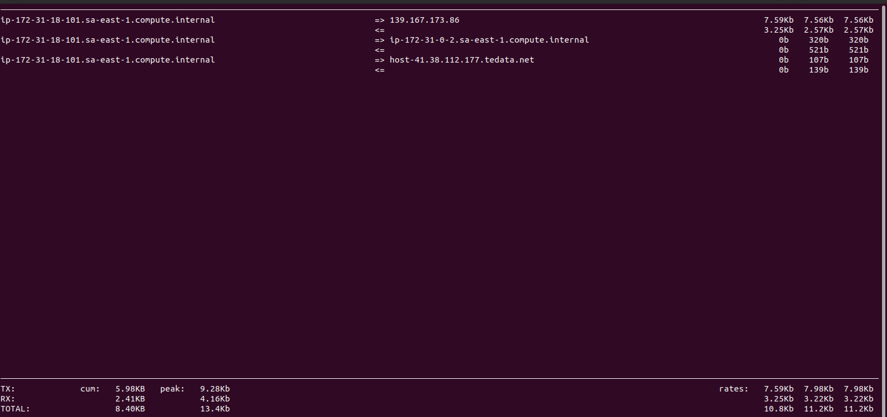The width and height of the screenshot is (887, 417).
Task: Click the remote IP 139.167.173.86
Action: pyautogui.click(x=425, y=20)
